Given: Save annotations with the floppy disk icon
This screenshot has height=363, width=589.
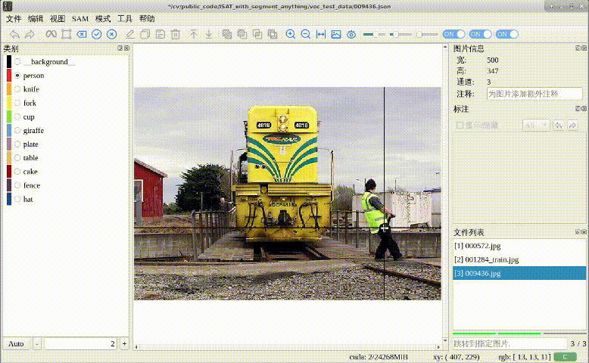Looking at the screenshot, I should pos(160,35).
